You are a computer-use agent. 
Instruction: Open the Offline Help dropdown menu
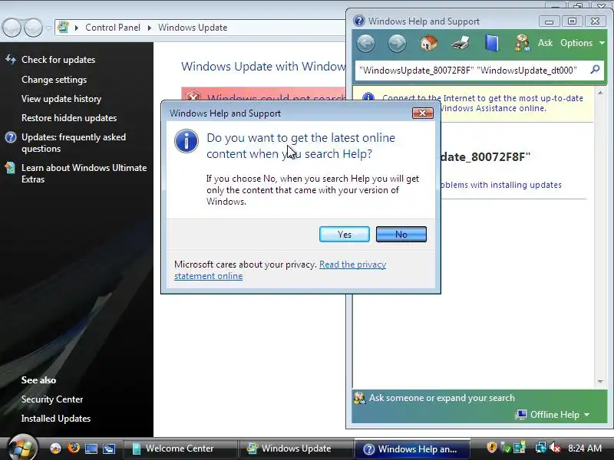(x=553, y=415)
